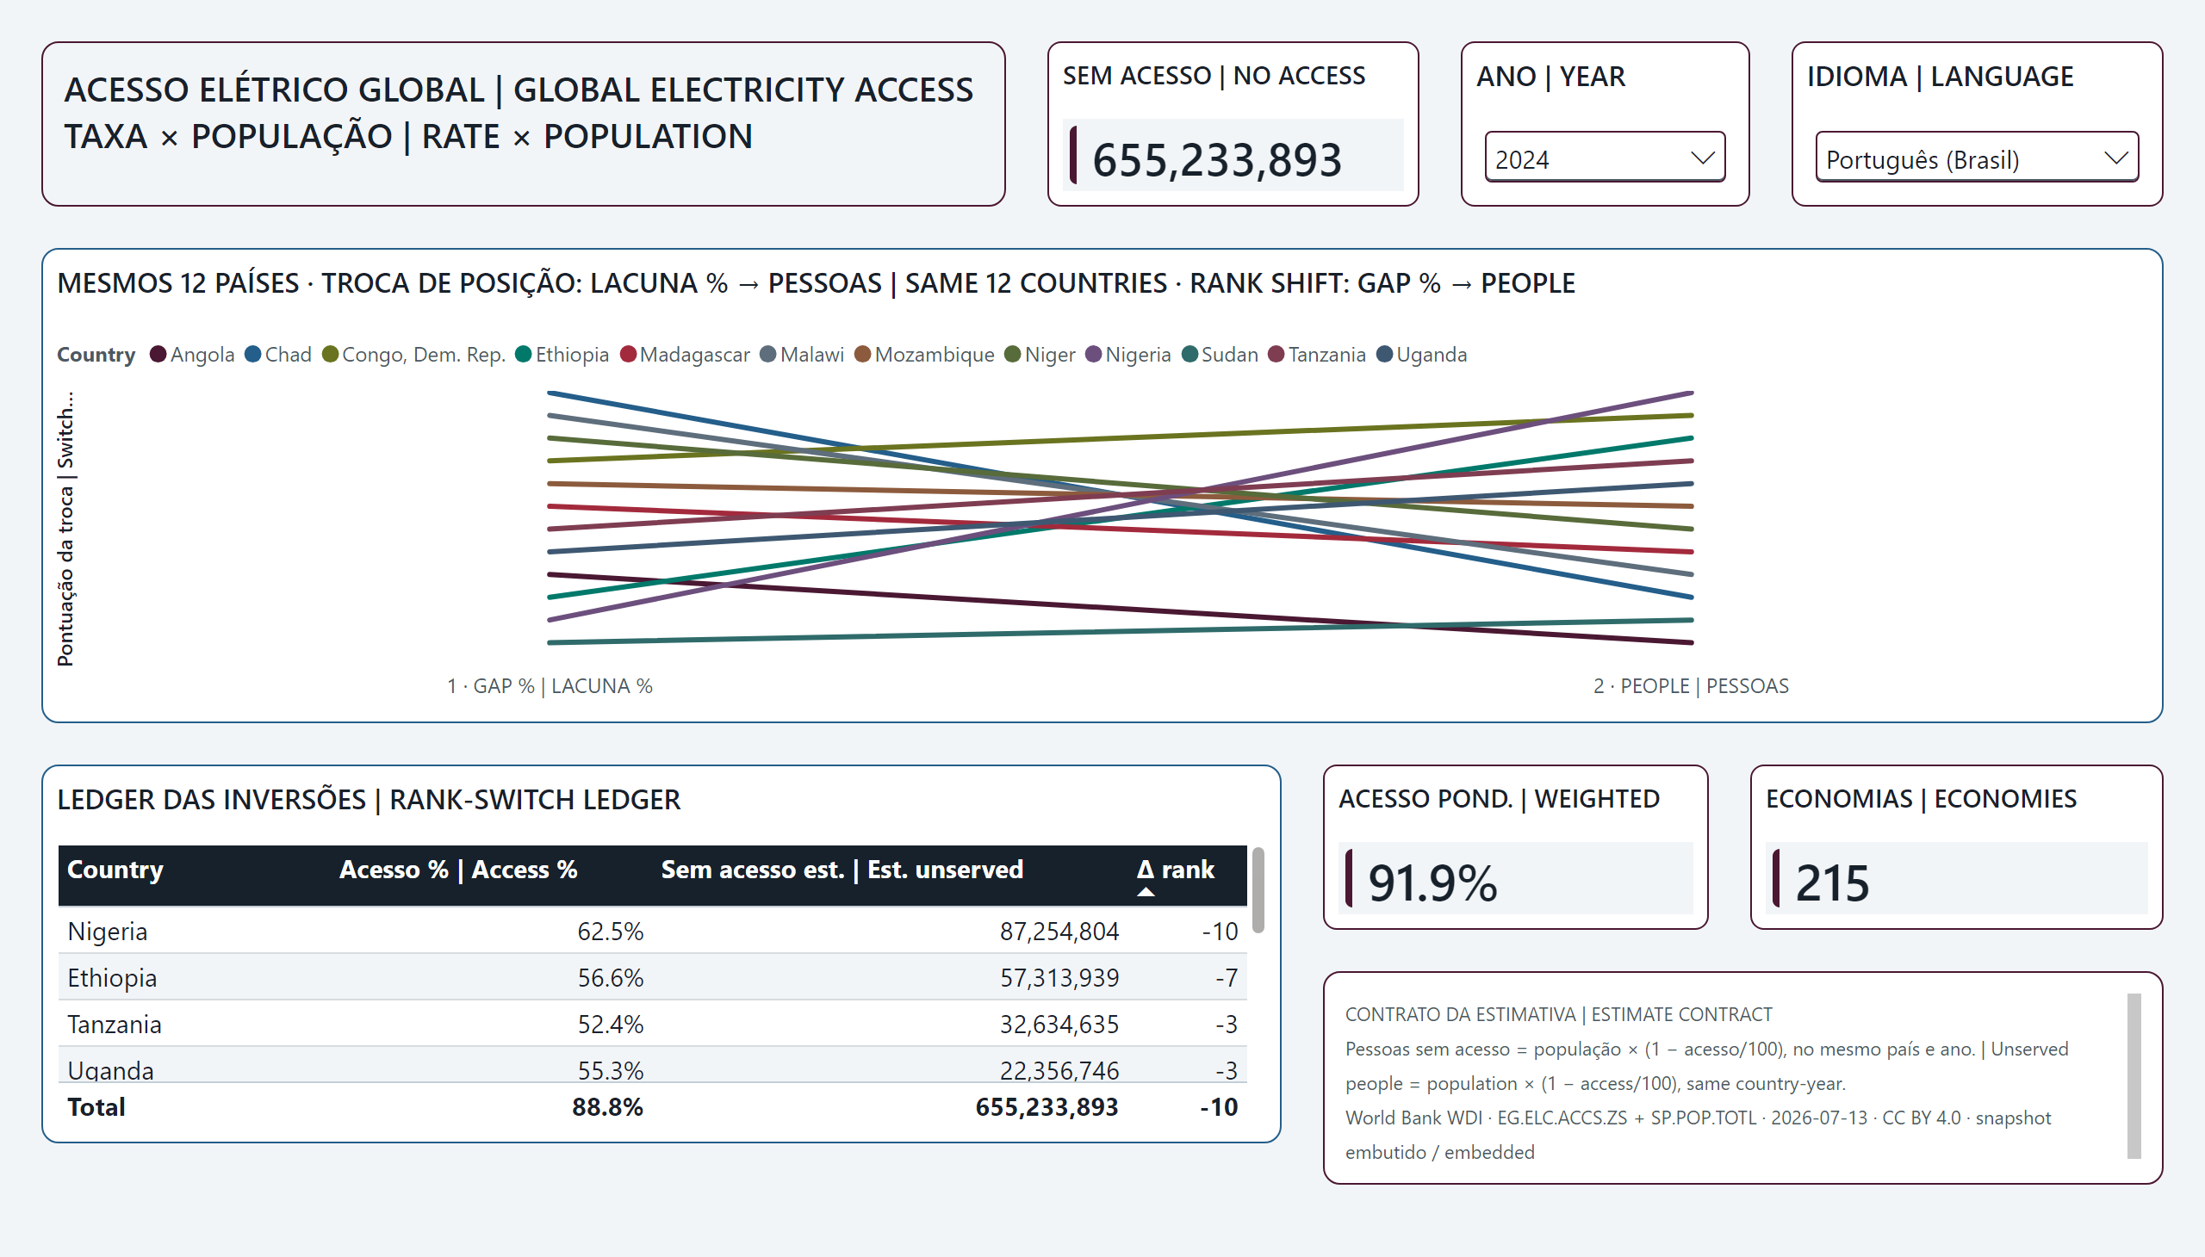
Task: Click Sem acesso est. column header
Action: [842, 870]
